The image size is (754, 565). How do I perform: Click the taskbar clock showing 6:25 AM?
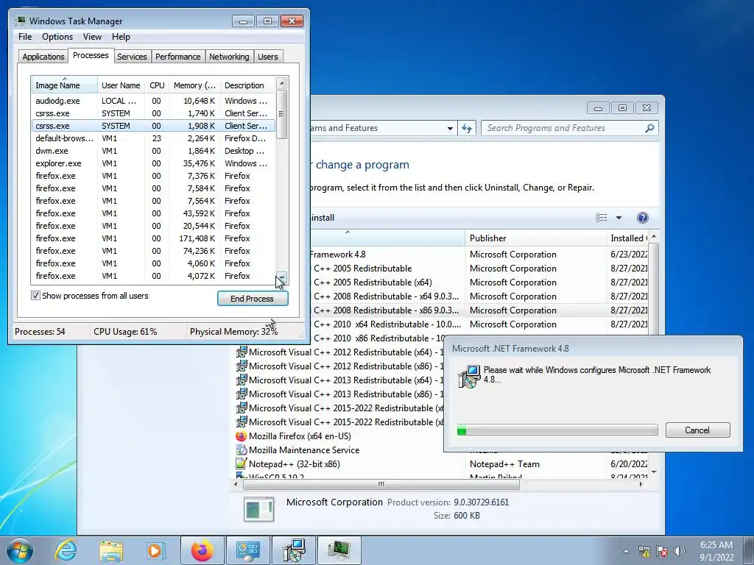point(716,551)
